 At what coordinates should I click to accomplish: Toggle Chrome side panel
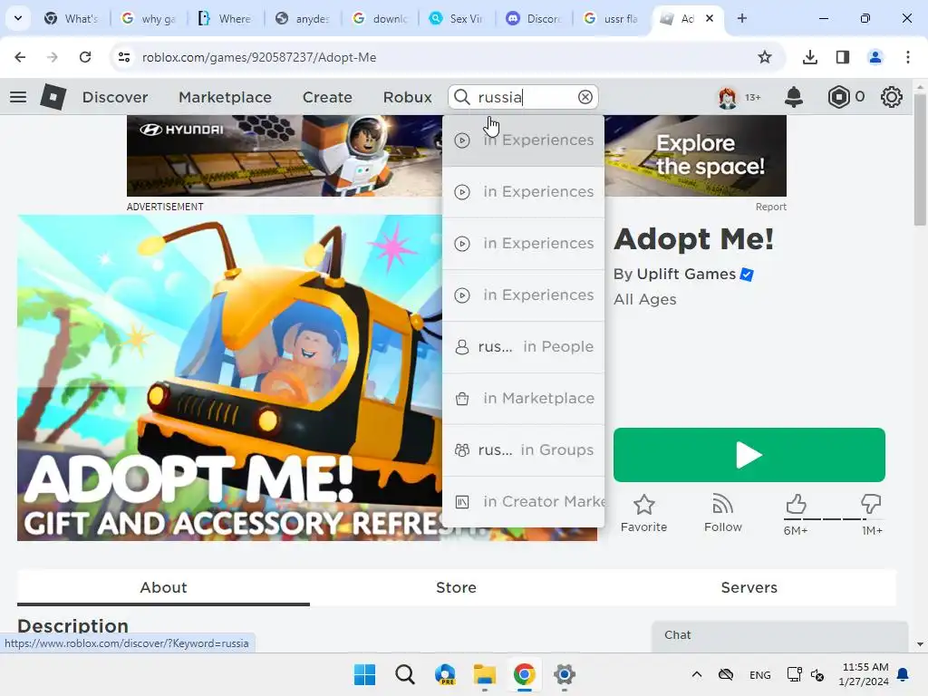(x=842, y=57)
